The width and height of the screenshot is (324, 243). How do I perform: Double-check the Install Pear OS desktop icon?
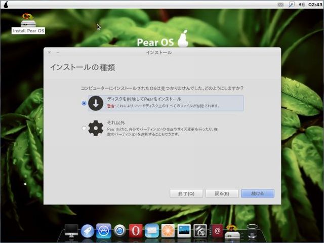point(28,23)
